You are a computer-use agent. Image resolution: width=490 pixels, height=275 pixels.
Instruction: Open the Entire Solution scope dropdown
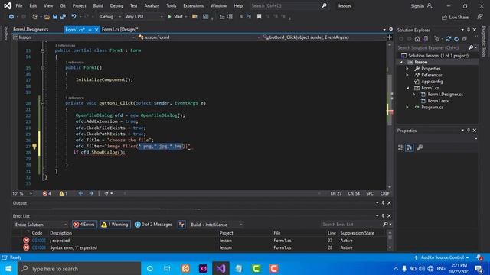[x=41, y=225]
